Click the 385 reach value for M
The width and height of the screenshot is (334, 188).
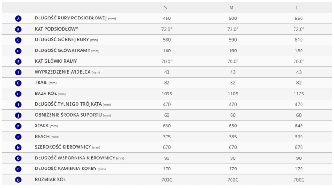pyautogui.click(x=232, y=137)
